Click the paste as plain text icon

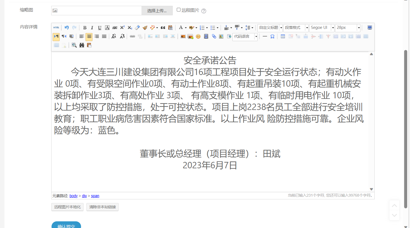pyautogui.click(x=170, y=28)
